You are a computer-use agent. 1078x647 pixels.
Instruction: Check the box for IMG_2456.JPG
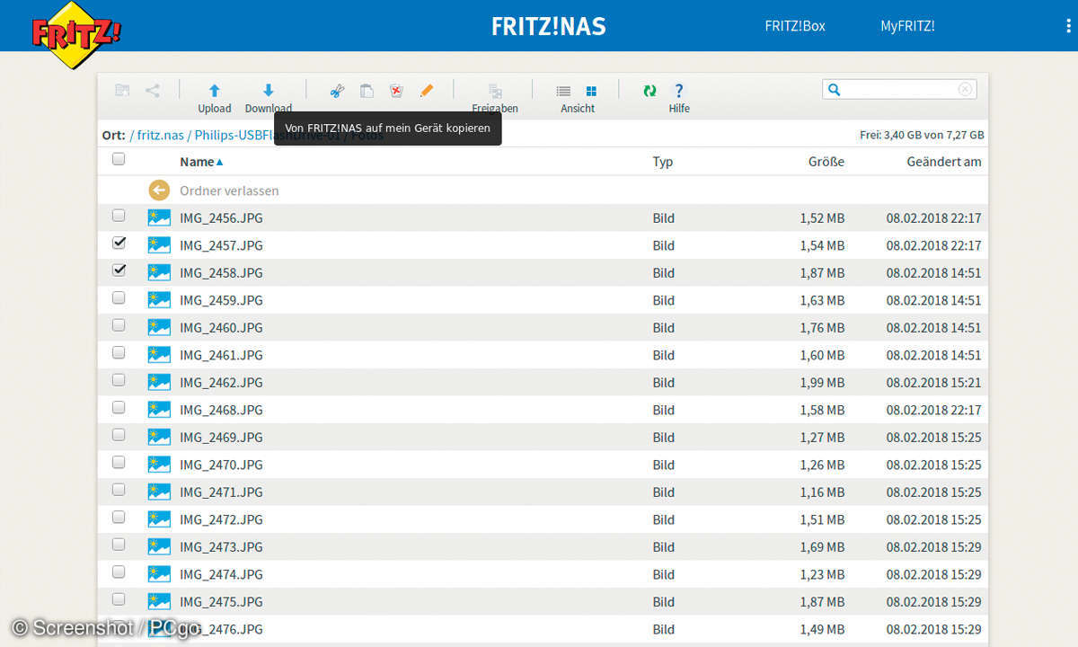click(x=119, y=216)
